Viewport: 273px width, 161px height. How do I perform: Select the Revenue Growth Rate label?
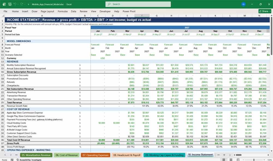tap(17, 106)
